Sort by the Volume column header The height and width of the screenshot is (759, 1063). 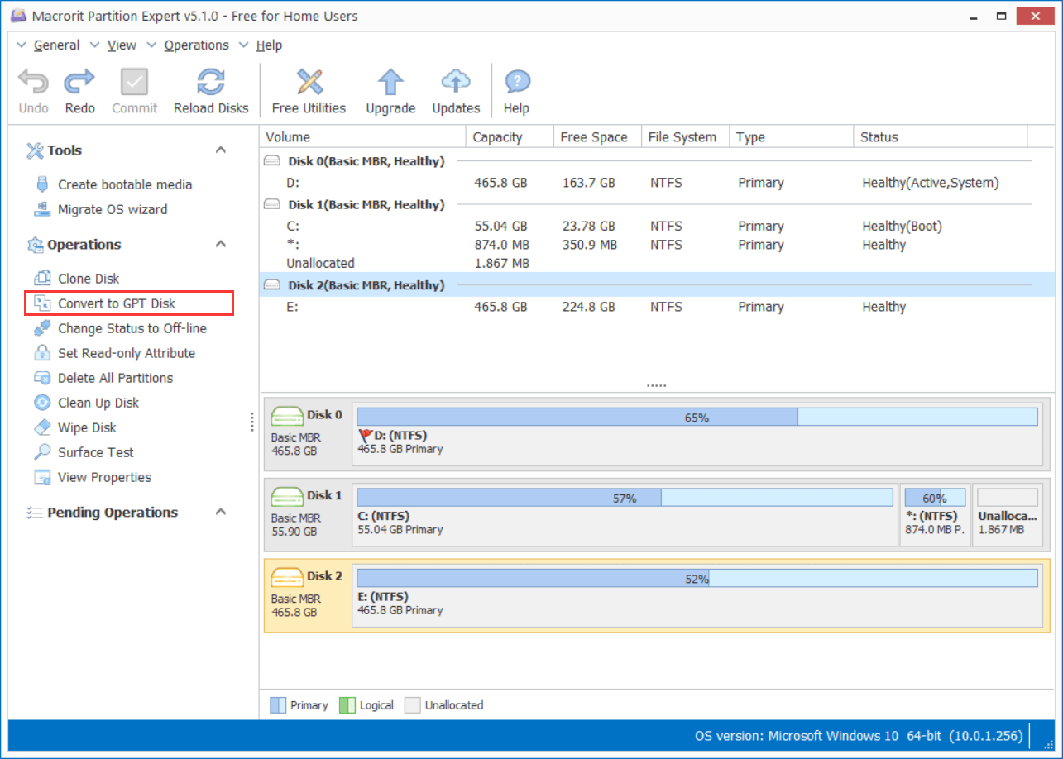coord(362,137)
